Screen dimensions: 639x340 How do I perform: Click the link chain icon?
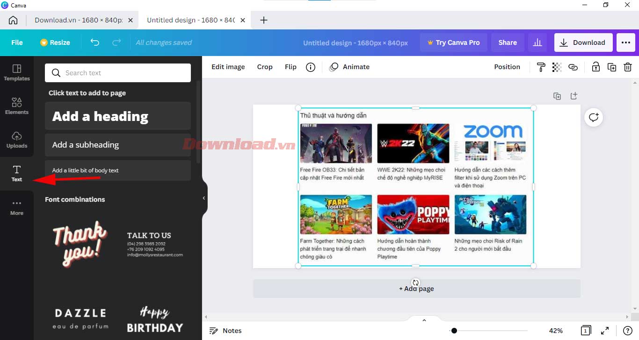[x=573, y=67]
